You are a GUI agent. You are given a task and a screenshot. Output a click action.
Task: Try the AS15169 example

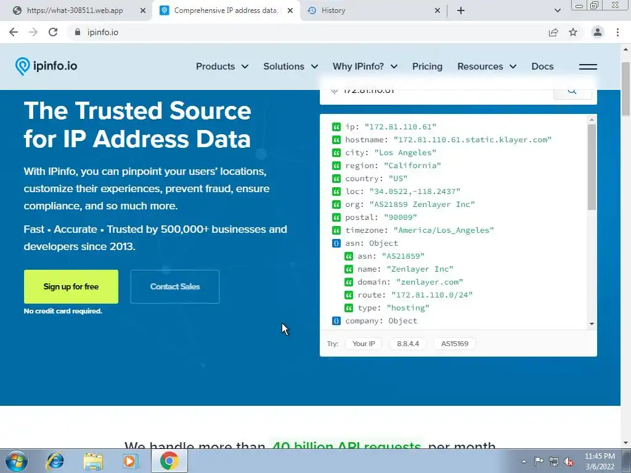point(454,344)
